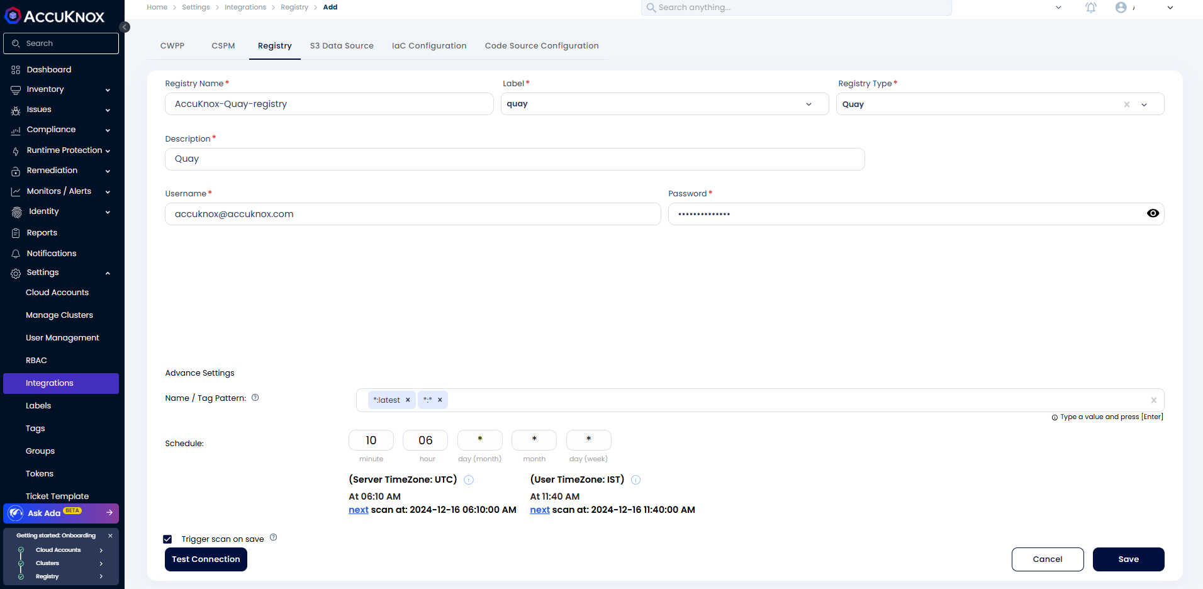Open the notification bell in top bar
Image resolution: width=1203 pixels, height=589 pixels.
(x=1091, y=8)
